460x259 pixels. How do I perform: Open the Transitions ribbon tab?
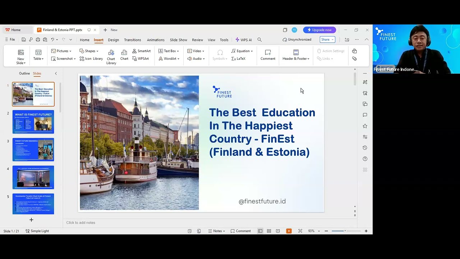coord(132,40)
